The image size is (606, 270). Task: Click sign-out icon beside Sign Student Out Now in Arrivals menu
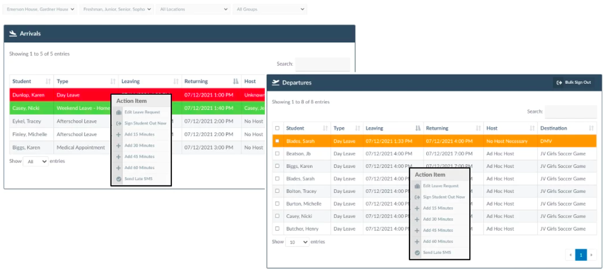tap(119, 123)
